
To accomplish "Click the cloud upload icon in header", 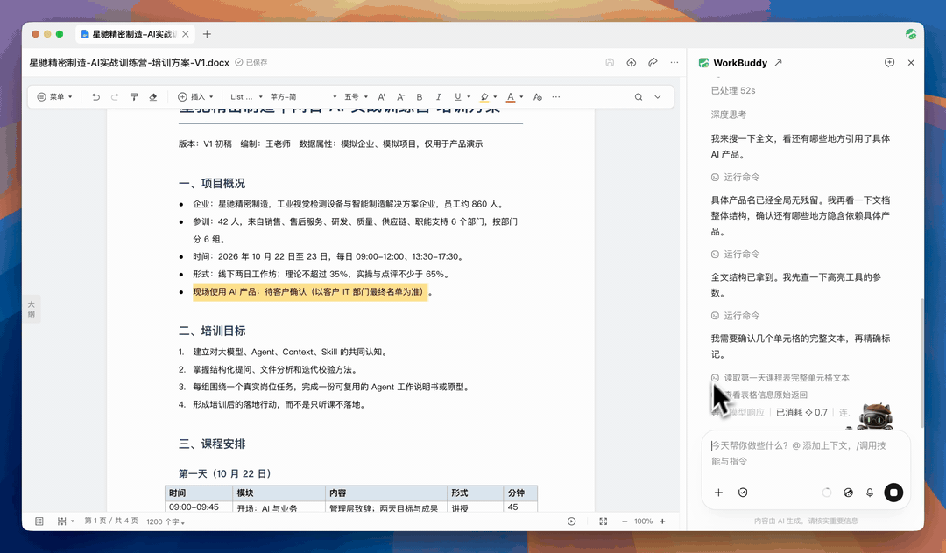I will 631,62.
